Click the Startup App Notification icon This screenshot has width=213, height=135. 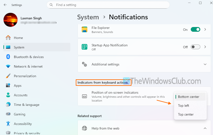[x=85, y=47]
